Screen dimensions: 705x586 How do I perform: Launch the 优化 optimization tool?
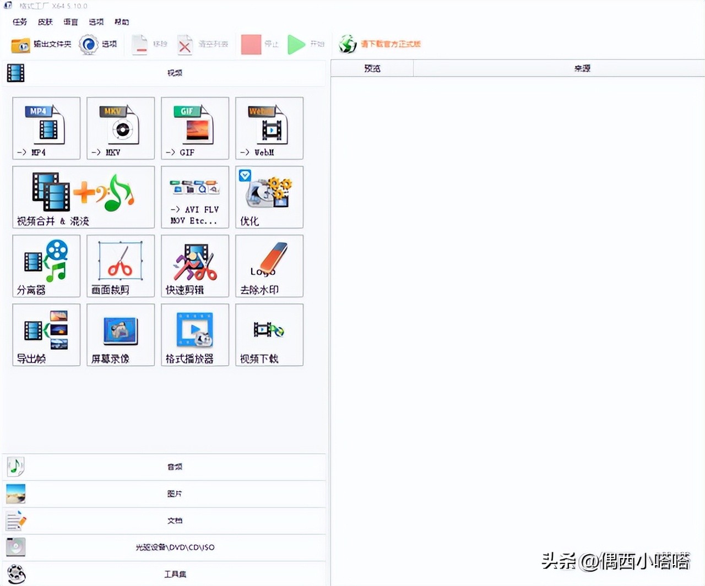(x=269, y=197)
